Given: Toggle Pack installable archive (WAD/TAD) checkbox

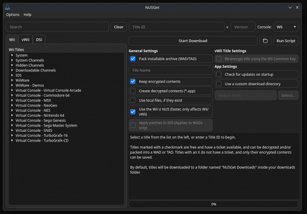Looking at the screenshot, I should pyautogui.click(x=133, y=59).
